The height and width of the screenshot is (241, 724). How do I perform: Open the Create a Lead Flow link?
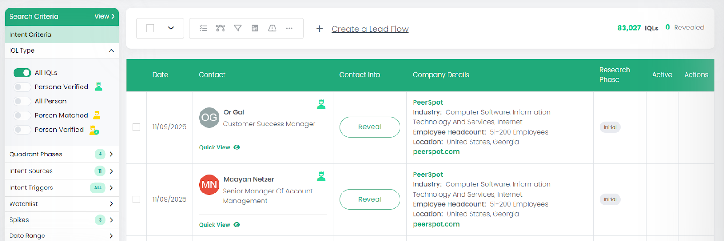pos(370,29)
